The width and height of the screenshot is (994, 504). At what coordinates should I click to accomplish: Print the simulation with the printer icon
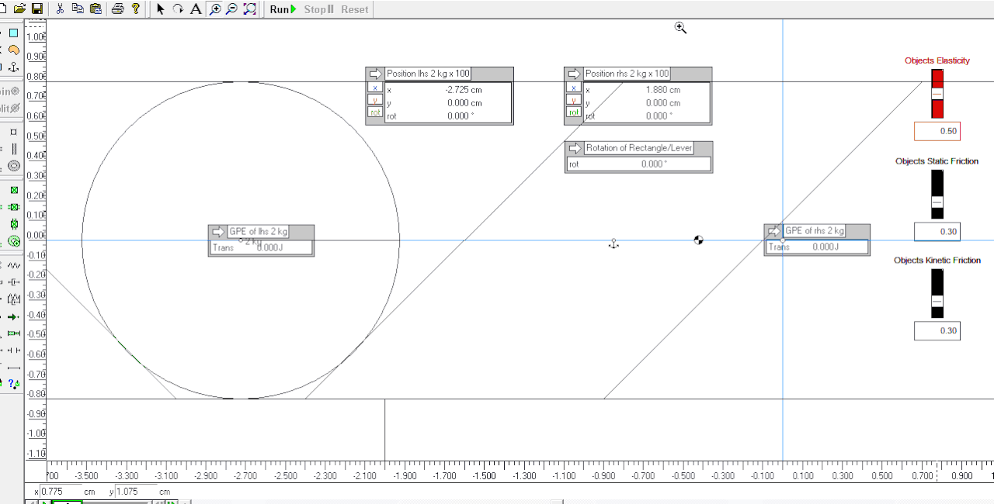[117, 9]
